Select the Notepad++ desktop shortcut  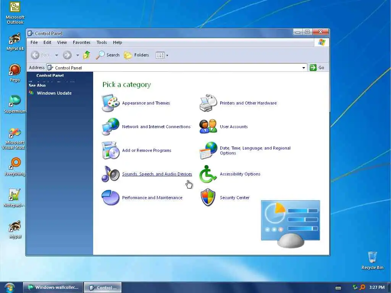coord(14,198)
